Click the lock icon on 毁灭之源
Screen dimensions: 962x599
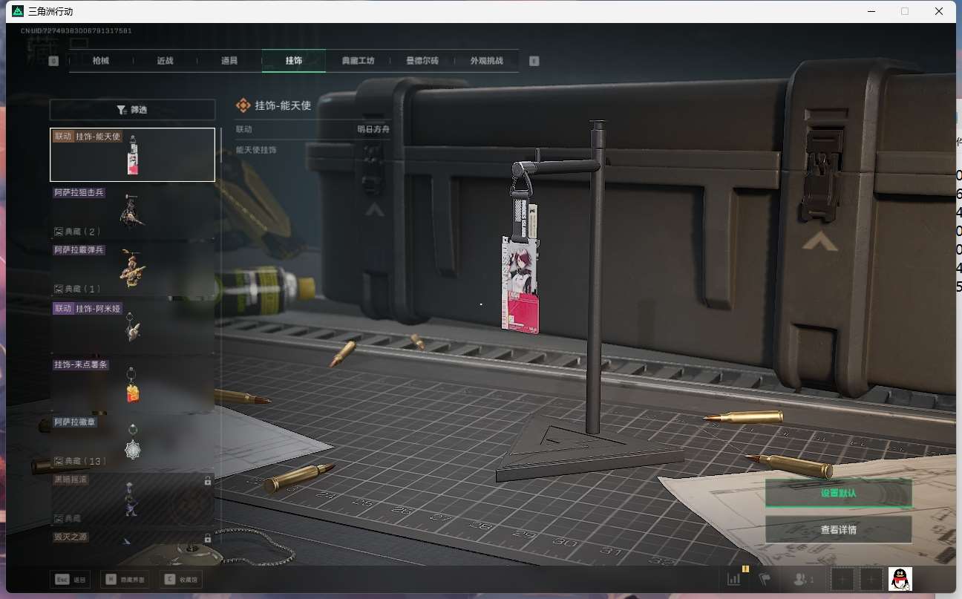click(208, 538)
